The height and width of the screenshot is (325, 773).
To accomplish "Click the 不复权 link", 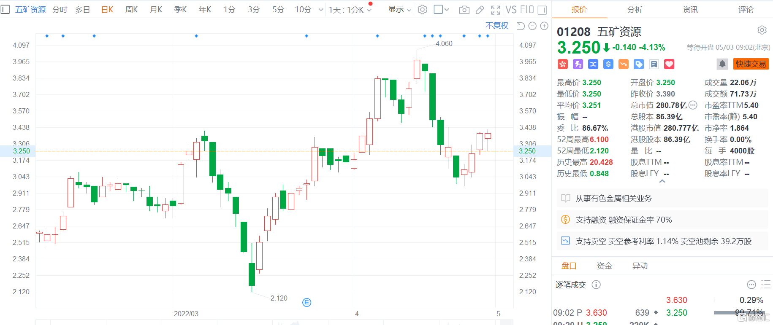I will pos(496,26).
